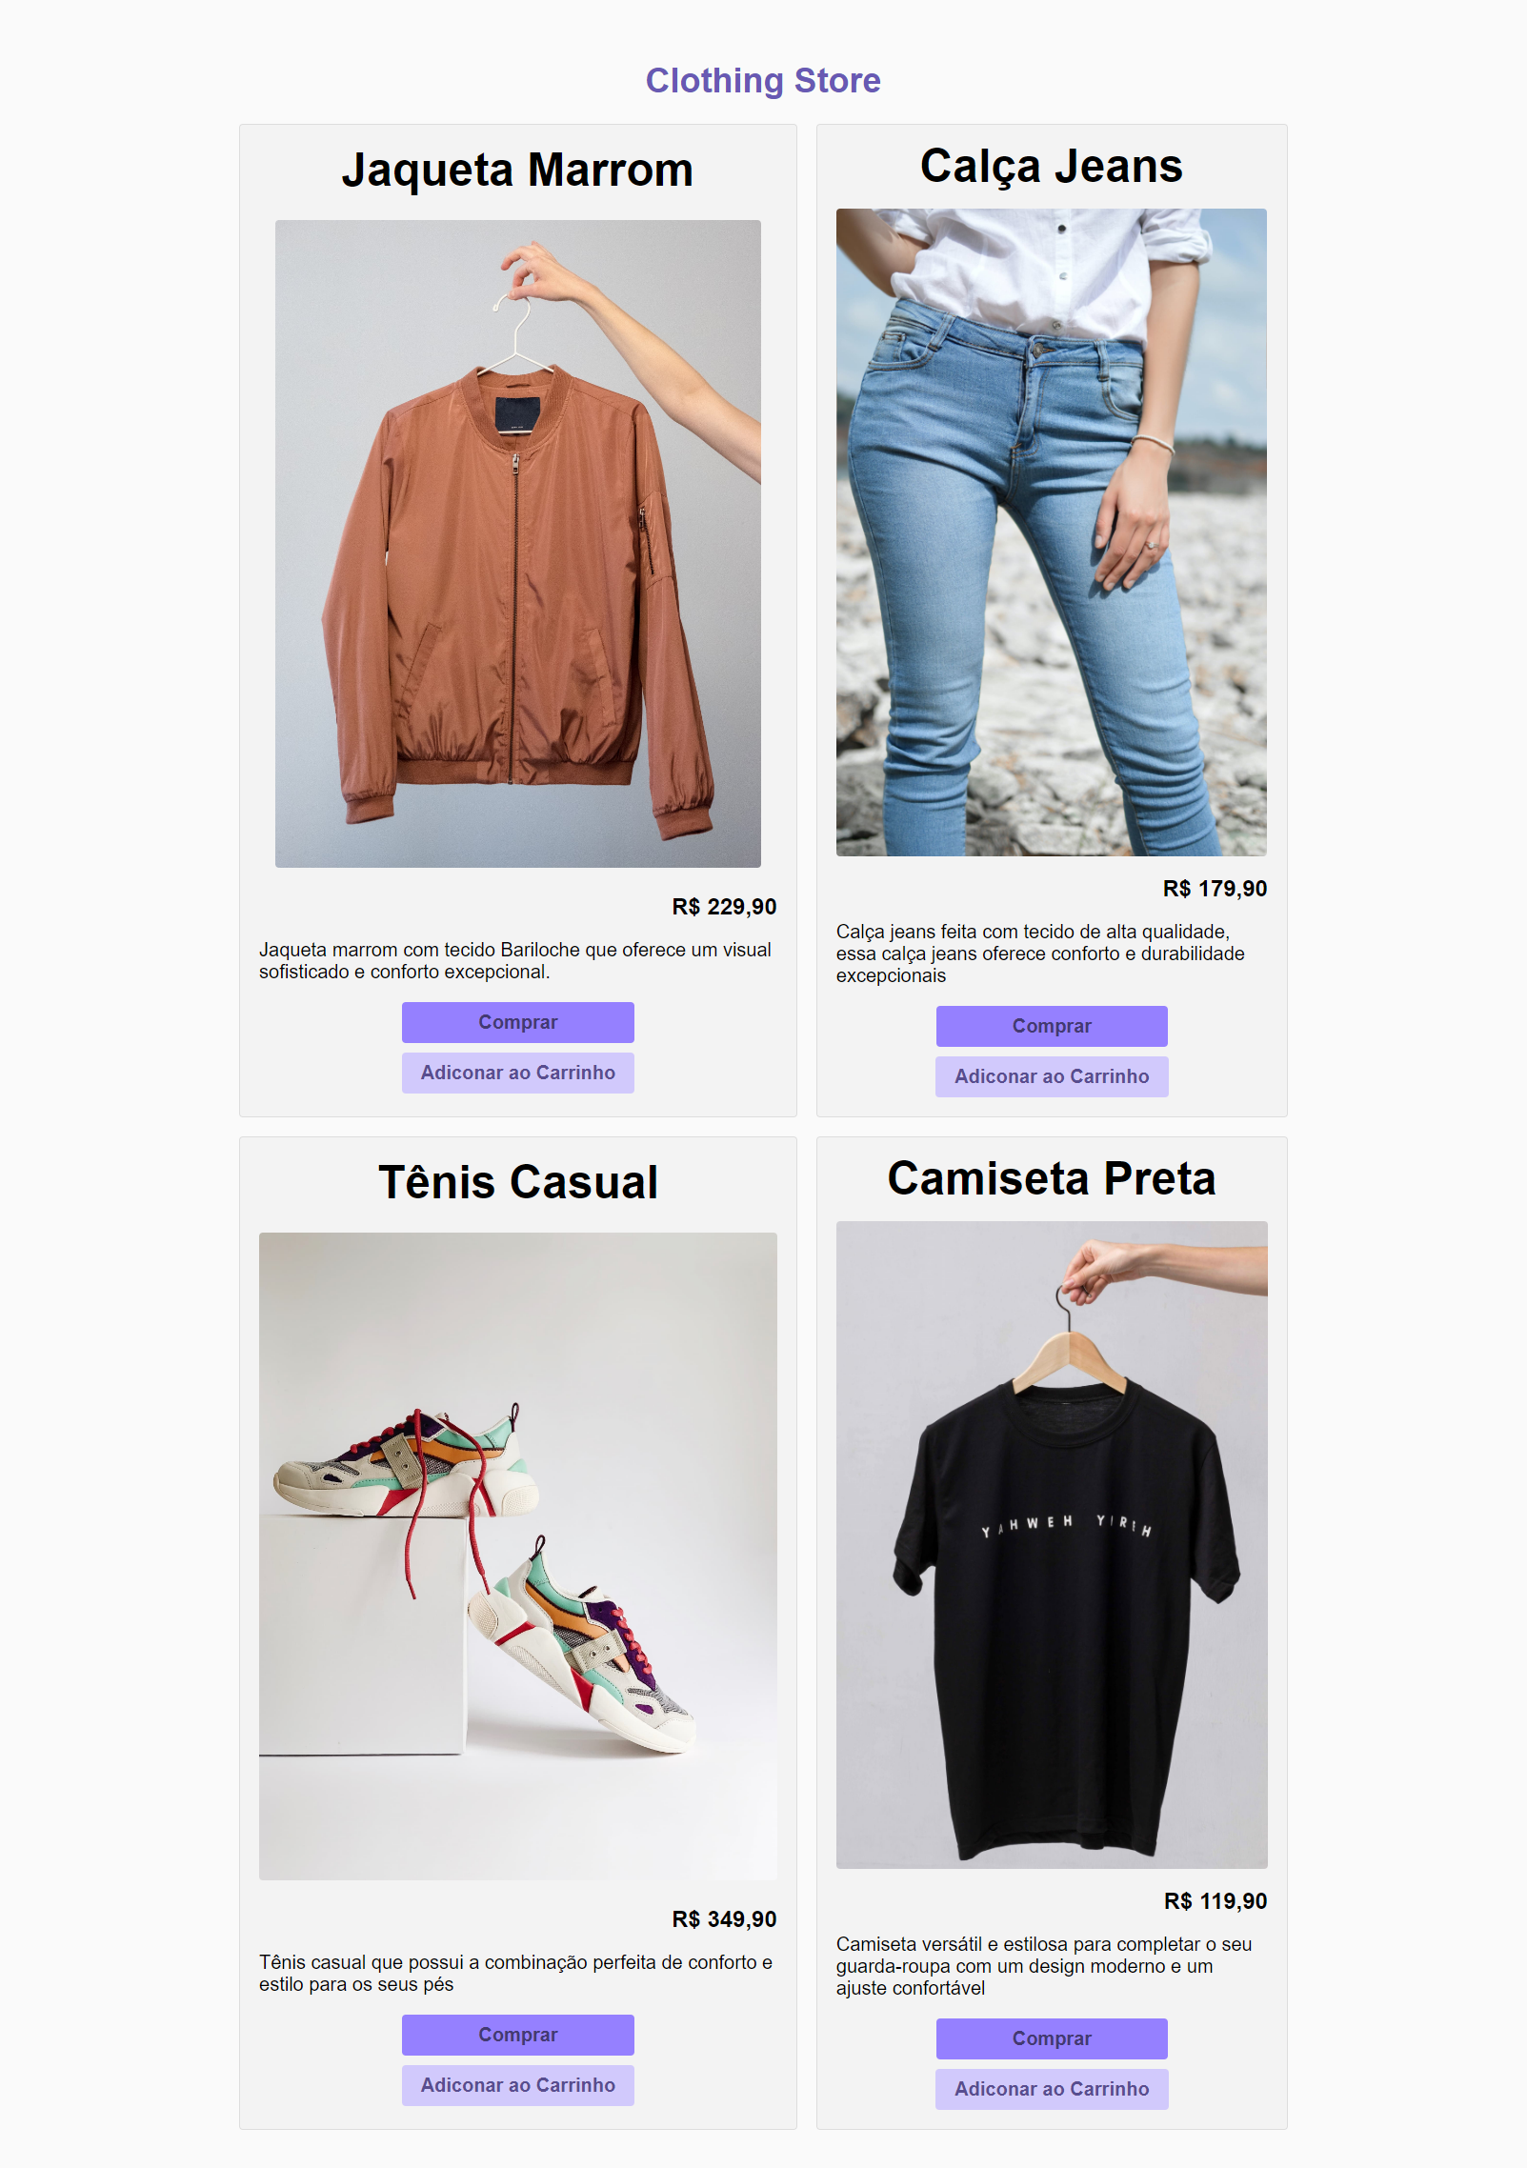The image size is (1527, 2168).
Task: Click the Tênis Casual product title
Action: tap(518, 1183)
